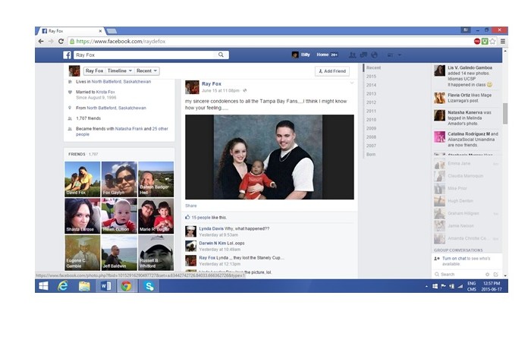Click Turn on chat link
The image size is (531, 349).
pos(453,259)
